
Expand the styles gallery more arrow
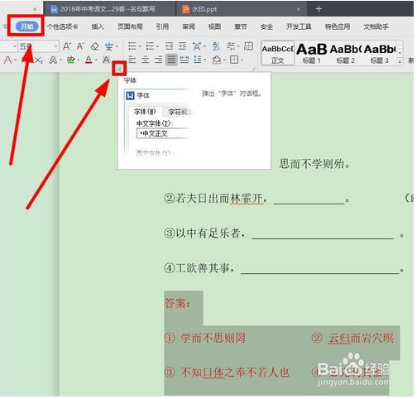pos(400,62)
